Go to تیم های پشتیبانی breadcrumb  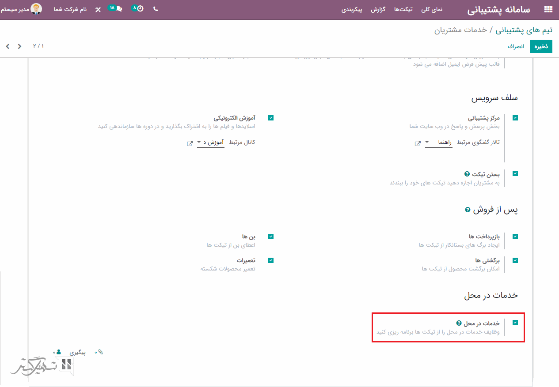coord(524,30)
